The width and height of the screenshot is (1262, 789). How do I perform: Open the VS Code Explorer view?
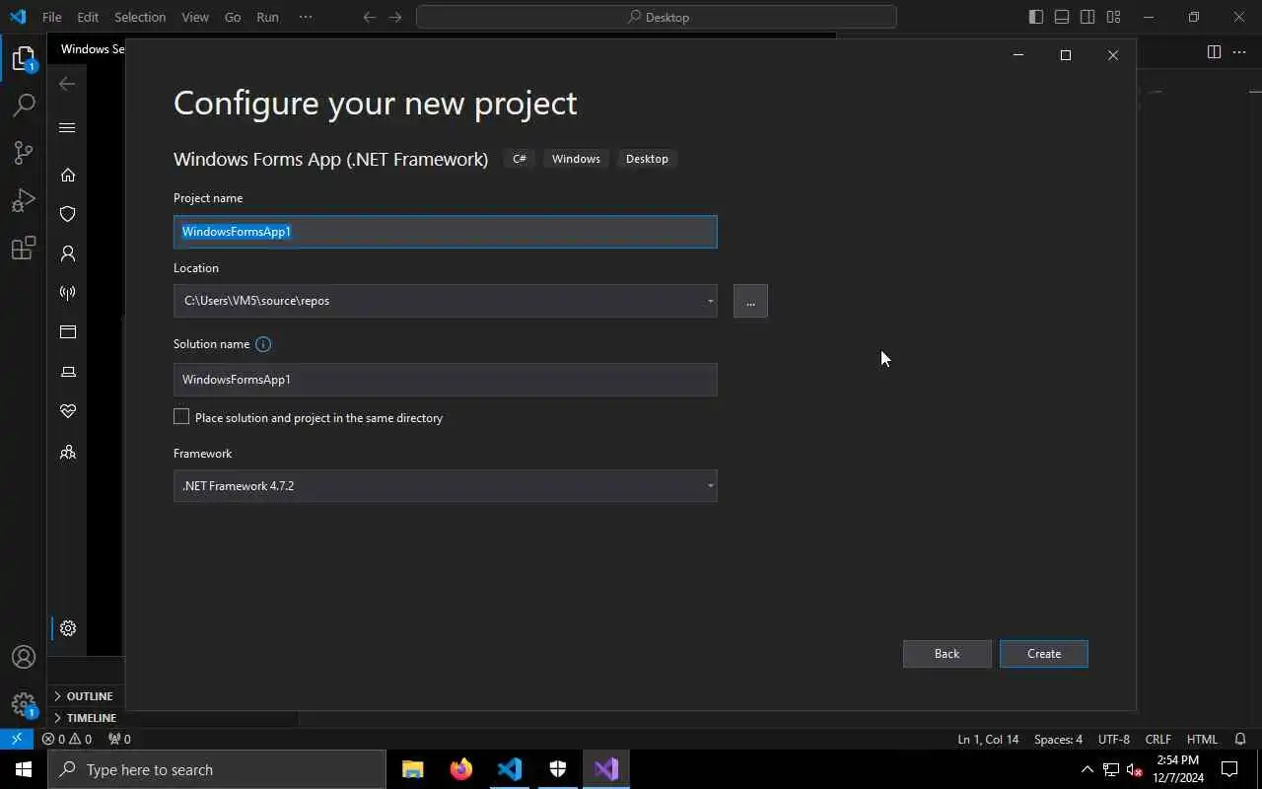(23, 58)
